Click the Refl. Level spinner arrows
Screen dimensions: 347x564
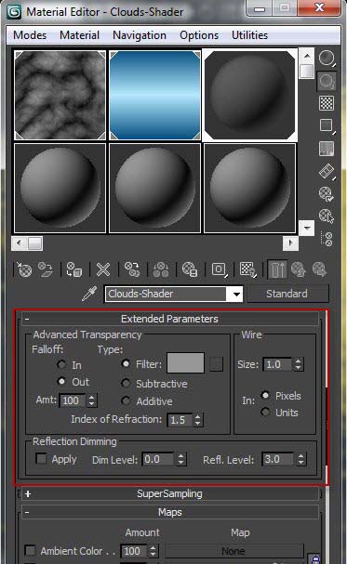coord(300,459)
